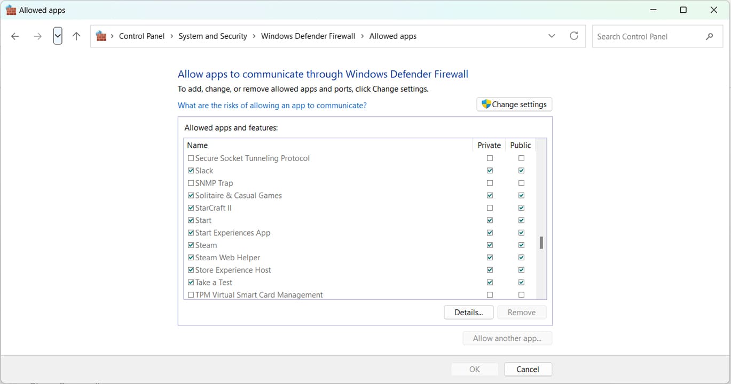Open the recent locations dropdown

(x=58, y=36)
